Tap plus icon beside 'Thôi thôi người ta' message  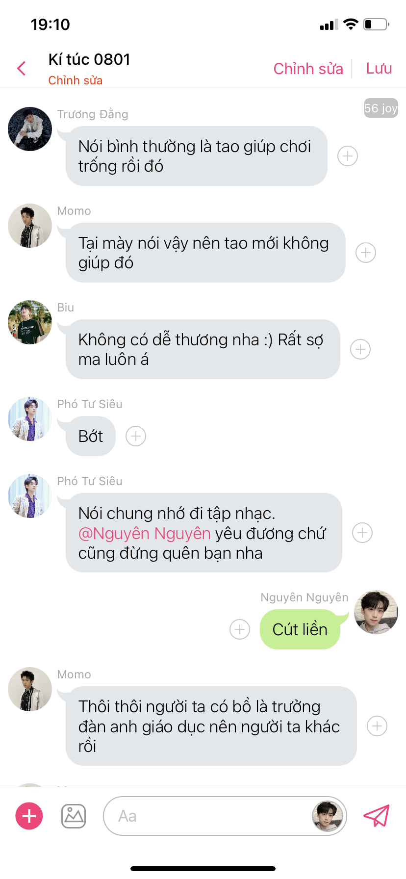(x=377, y=726)
